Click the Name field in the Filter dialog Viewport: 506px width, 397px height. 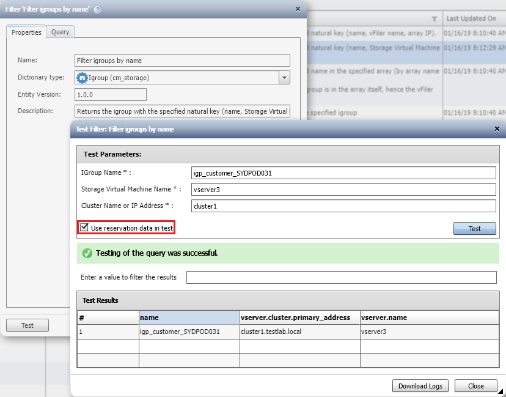coord(182,61)
